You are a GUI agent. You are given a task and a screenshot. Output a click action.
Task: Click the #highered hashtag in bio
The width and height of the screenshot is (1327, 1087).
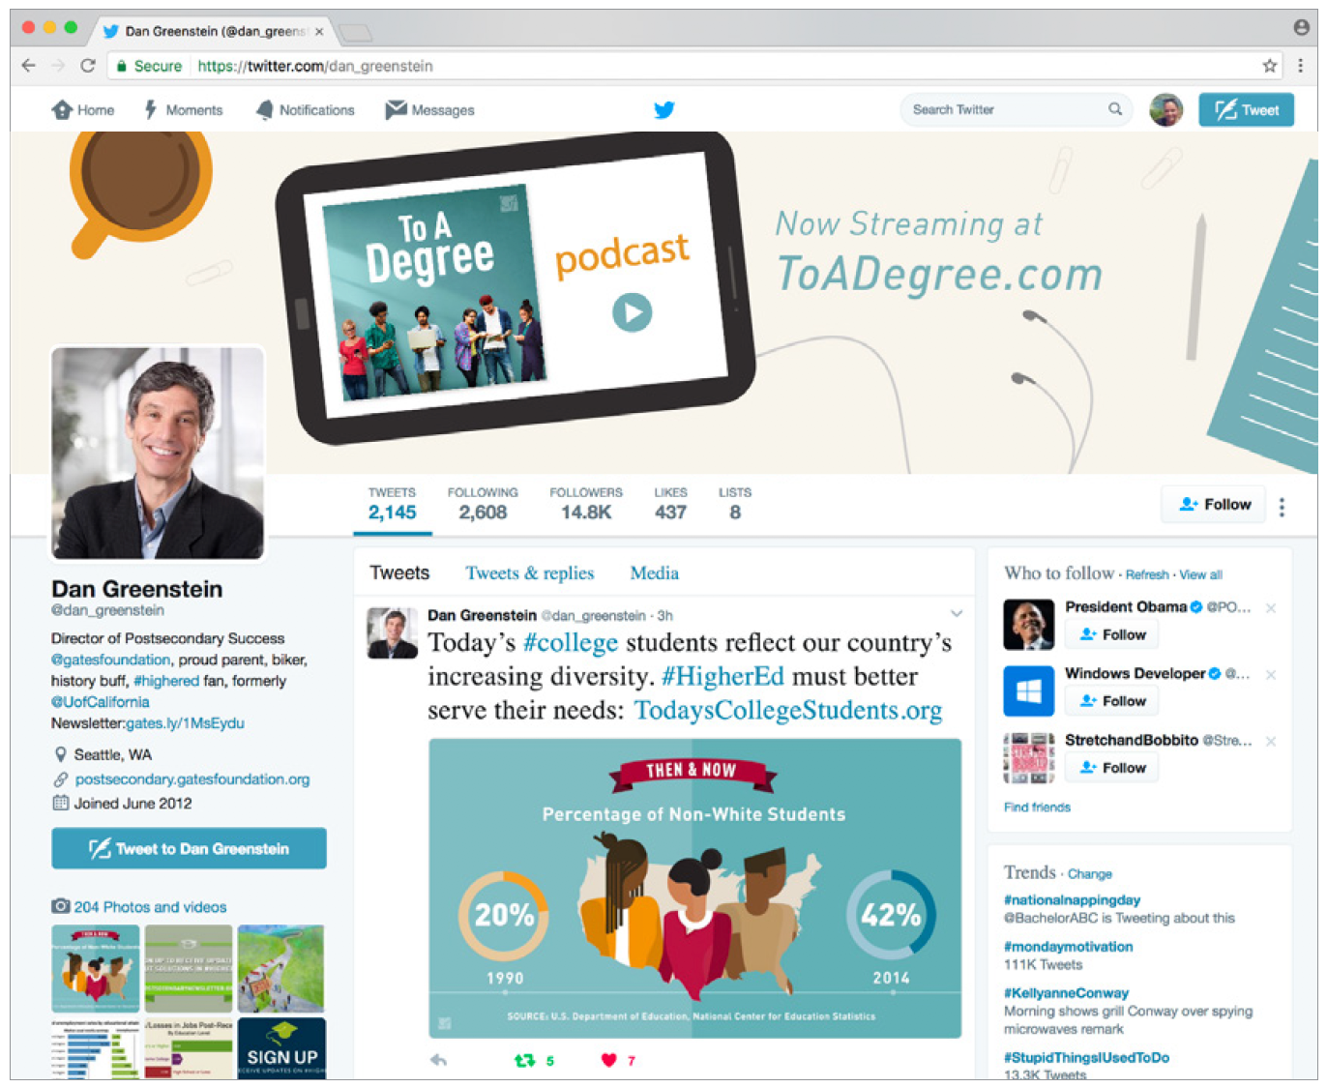coord(166,681)
